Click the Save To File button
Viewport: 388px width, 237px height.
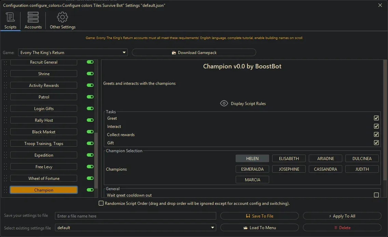pyautogui.click(x=259, y=216)
